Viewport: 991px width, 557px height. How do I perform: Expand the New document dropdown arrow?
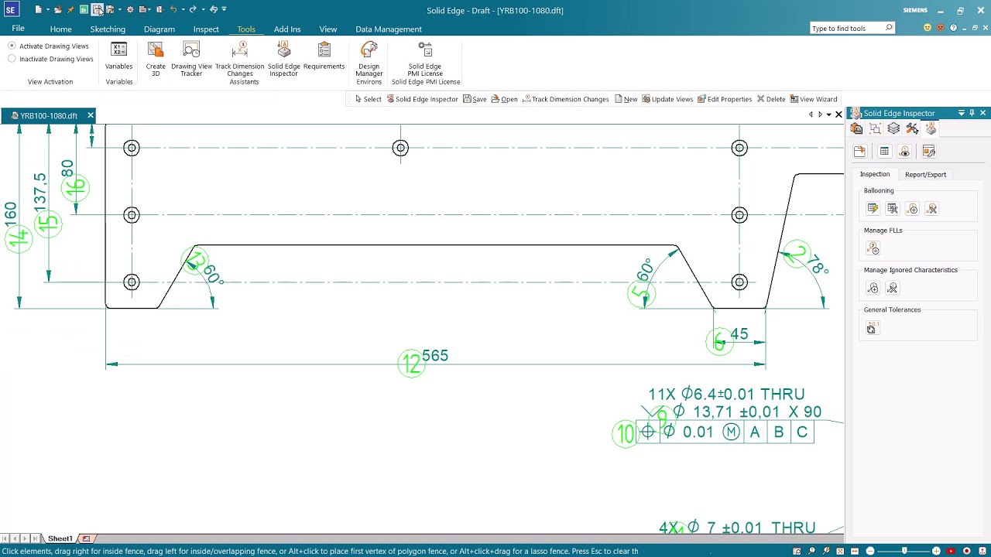pos(47,9)
